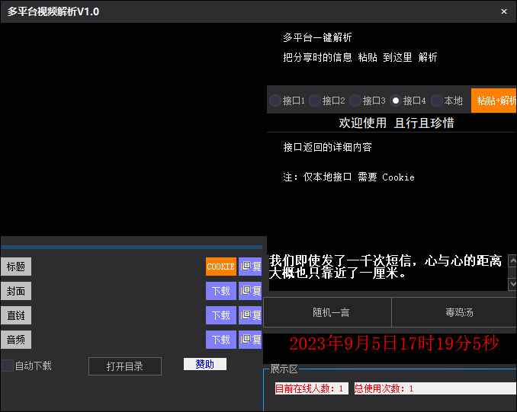Switch to the 本地 interface option

click(437, 101)
